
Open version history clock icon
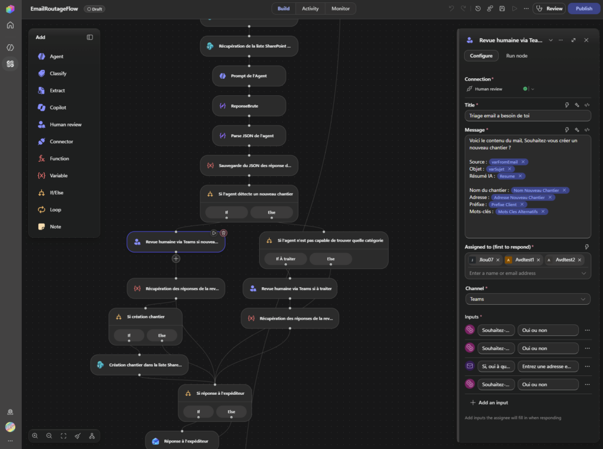(x=478, y=8)
